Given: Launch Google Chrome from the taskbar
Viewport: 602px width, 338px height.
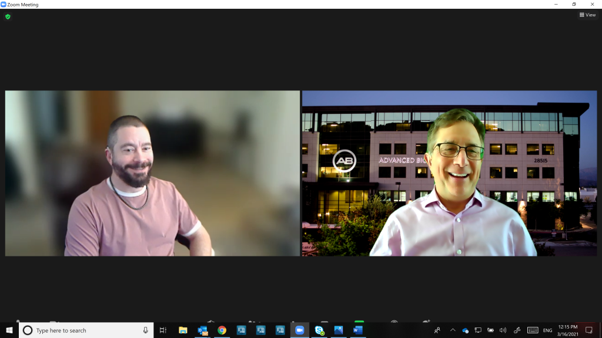Looking at the screenshot, I should pyautogui.click(x=222, y=330).
